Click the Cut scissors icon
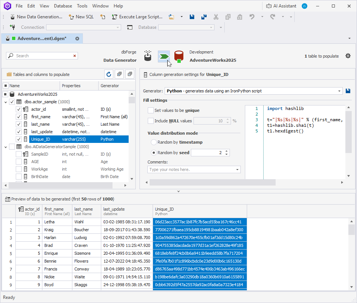The height and width of the screenshot is (303, 357). (216, 17)
